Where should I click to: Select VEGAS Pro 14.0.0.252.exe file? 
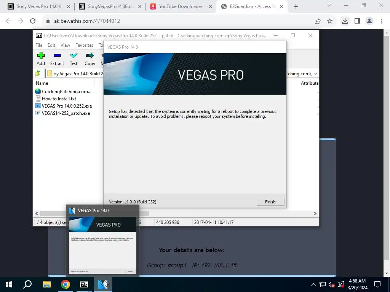[x=64, y=106]
